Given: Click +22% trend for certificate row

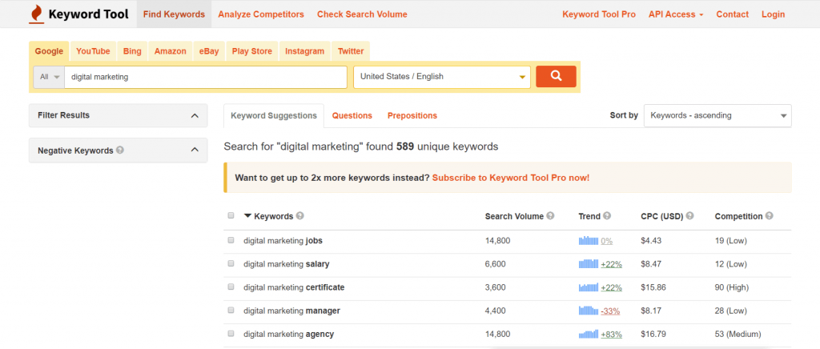Looking at the screenshot, I should pos(611,287).
